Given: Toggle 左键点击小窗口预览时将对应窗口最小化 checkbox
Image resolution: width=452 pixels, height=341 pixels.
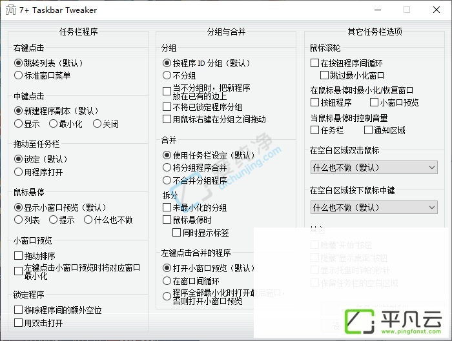Looking at the screenshot, I should point(18,271).
